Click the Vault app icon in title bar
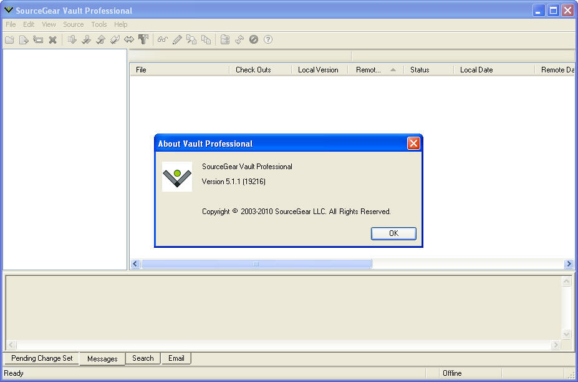Screen dimensions: 578x382 (9, 10)
